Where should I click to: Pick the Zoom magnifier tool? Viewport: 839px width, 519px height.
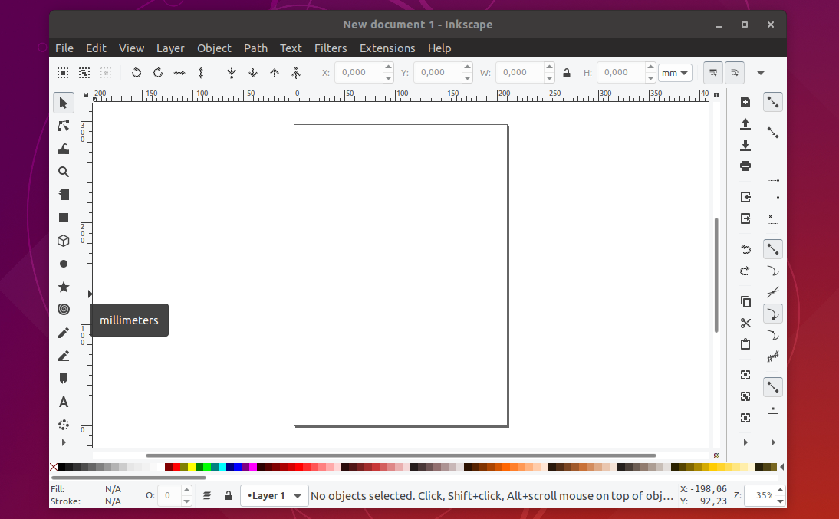[x=64, y=172]
